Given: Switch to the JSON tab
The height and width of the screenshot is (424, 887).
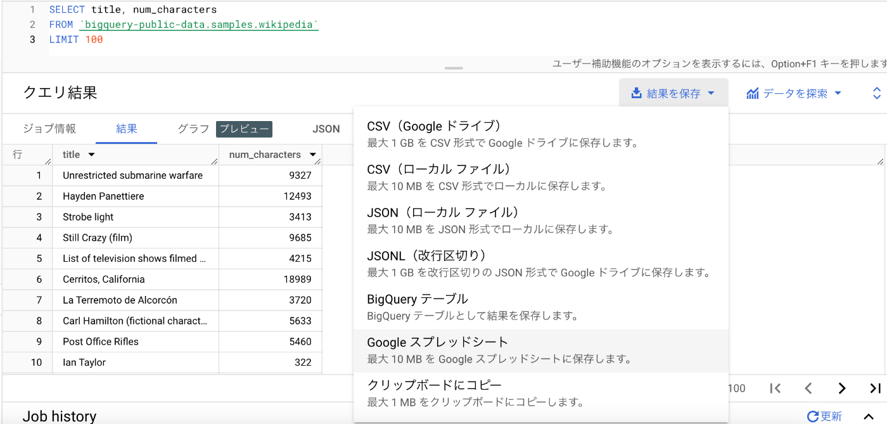Looking at the screenshot, I should pyautogui.click(x=326, y=129).
